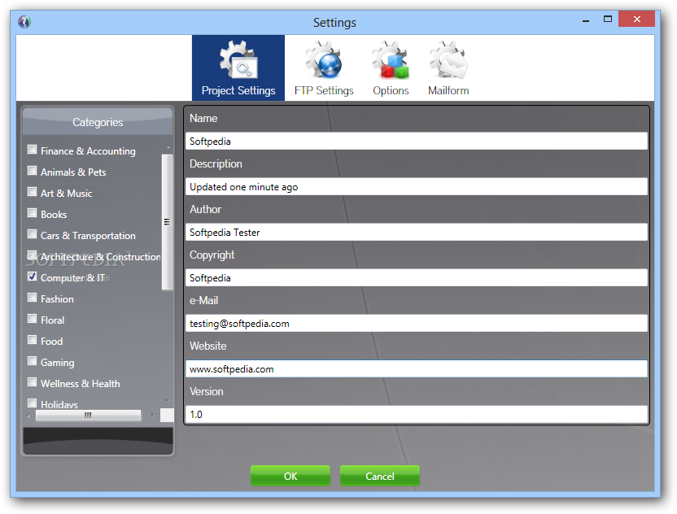
Task: Open the Options tab
Action: coord(391,68)
